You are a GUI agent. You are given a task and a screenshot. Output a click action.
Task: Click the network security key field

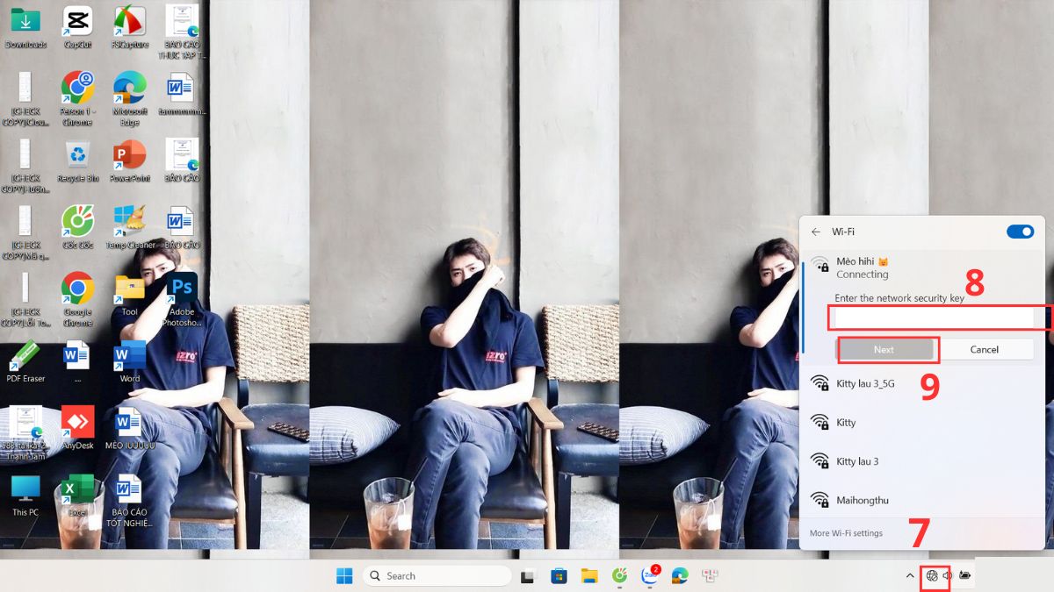(x=934, y=317)
